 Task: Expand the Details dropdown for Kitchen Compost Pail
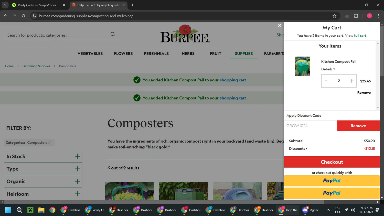pos(328,69)
